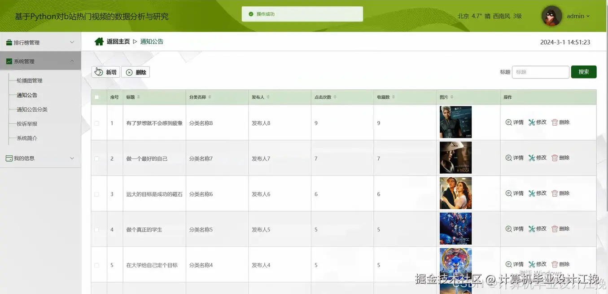This screenshot has width=608, height=294.
Task: Click title 远大的目标是成功的磁石
Action: click(154, 194)
